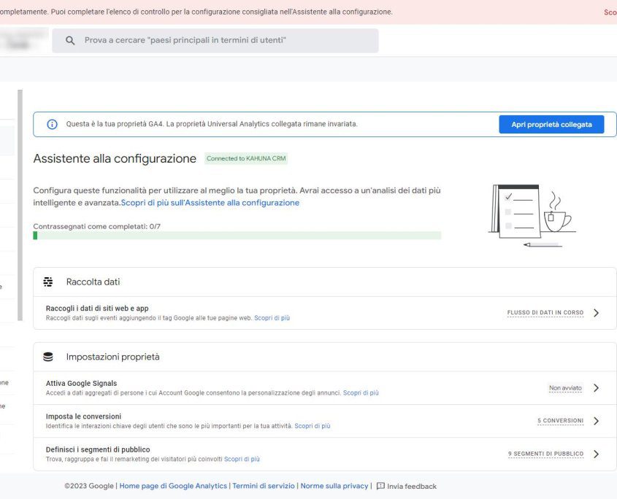Click the Apri proprietà collegata button
This screenshot has width=617, height=499.
coord(551,124)
